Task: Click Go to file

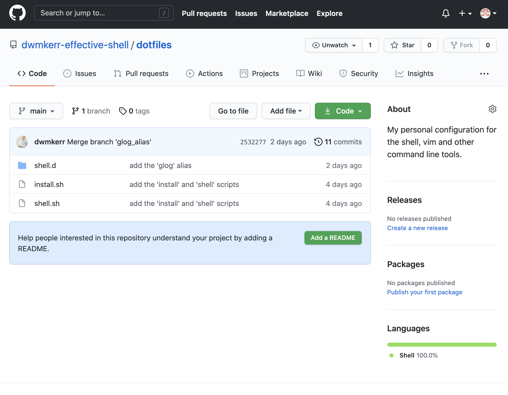Action: [x=233, y=111]
